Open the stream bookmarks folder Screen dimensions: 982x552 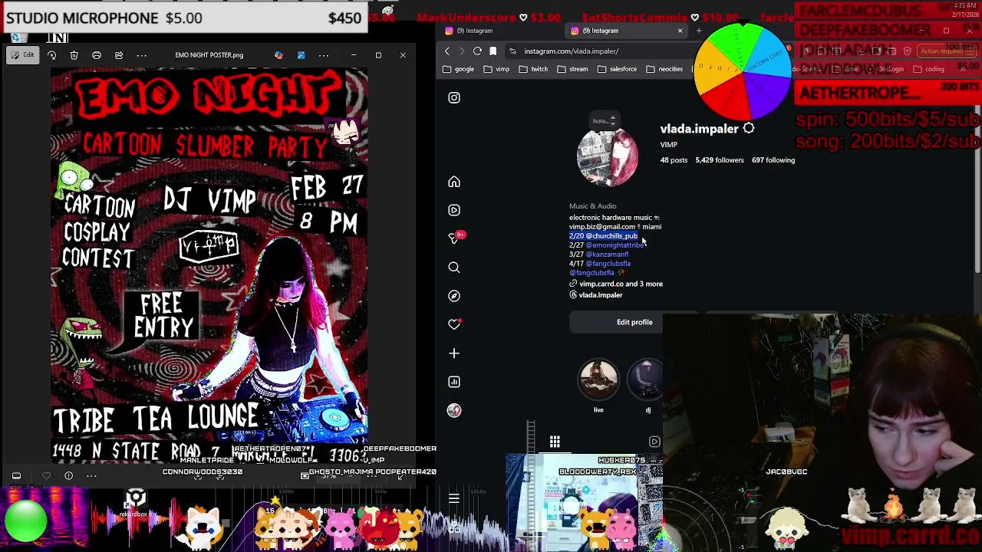coord(573,69)
